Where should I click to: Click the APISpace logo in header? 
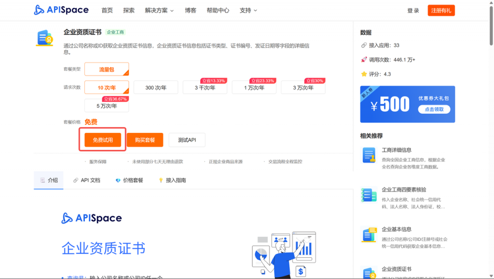61,10
